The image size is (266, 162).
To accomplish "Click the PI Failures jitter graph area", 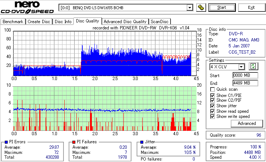I will (x=105, y=109).
